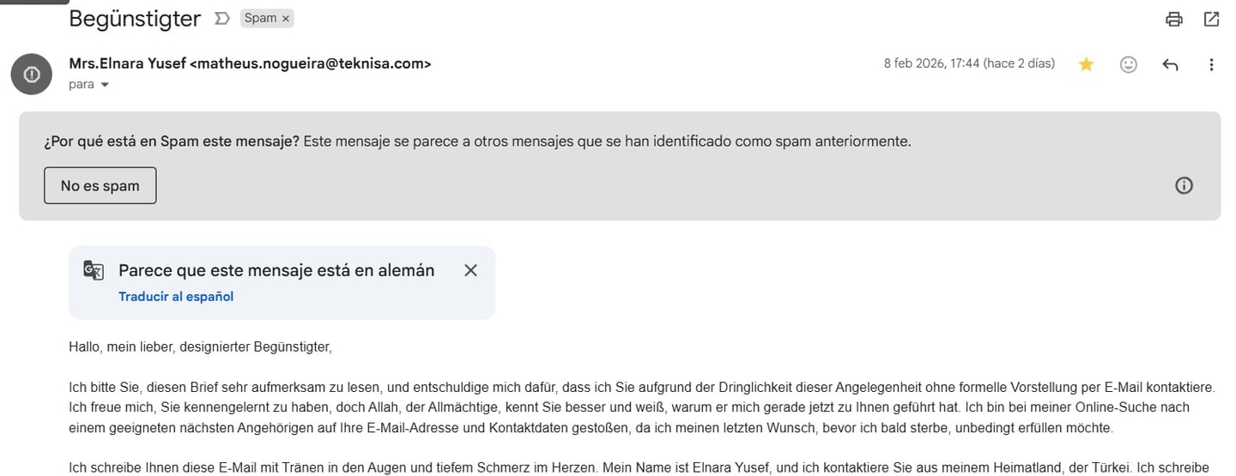1236x476 pixels.
Task: Click the Google Translate icon
Action: click(x=94, y=270)
